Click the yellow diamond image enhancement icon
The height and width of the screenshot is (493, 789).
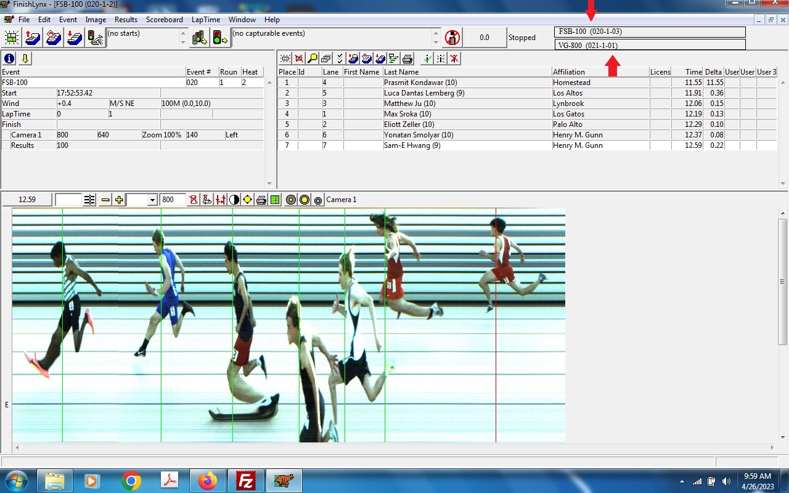click(x=248, y=200)
